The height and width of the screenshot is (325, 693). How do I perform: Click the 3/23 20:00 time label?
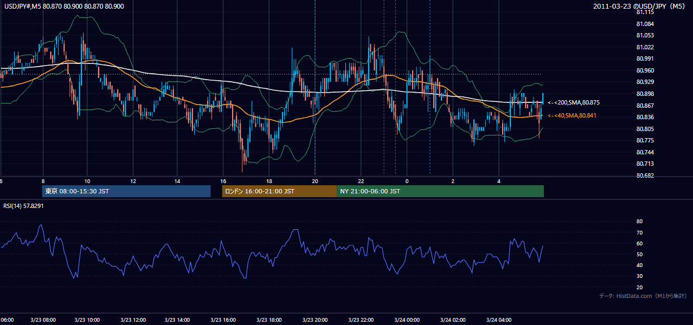coord(315,320)
